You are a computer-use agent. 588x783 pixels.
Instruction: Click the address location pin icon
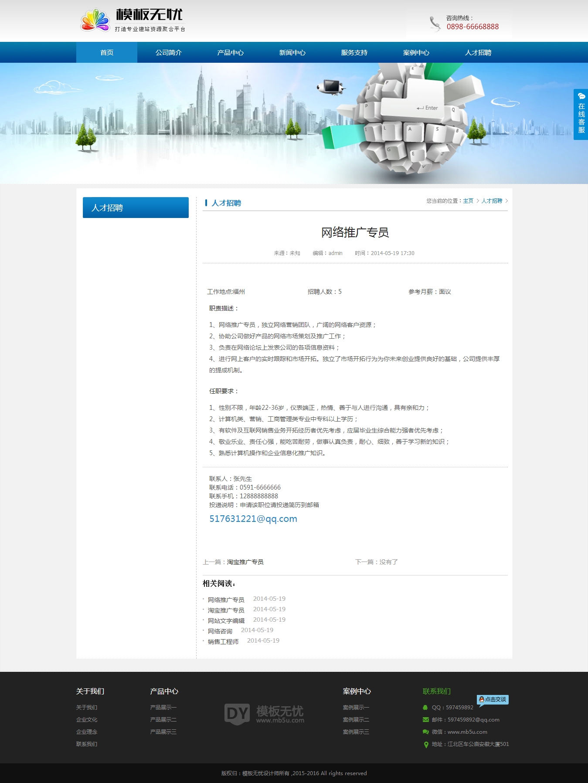pyautogui.click(x=426, y=745)
